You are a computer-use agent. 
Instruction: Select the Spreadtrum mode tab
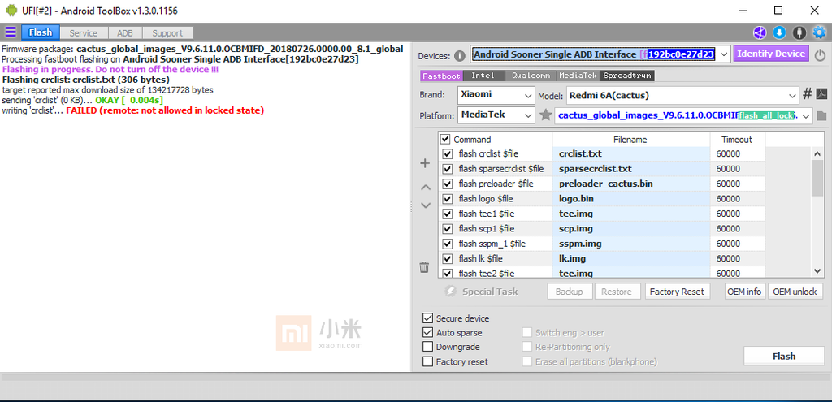(x=627, y=76)
